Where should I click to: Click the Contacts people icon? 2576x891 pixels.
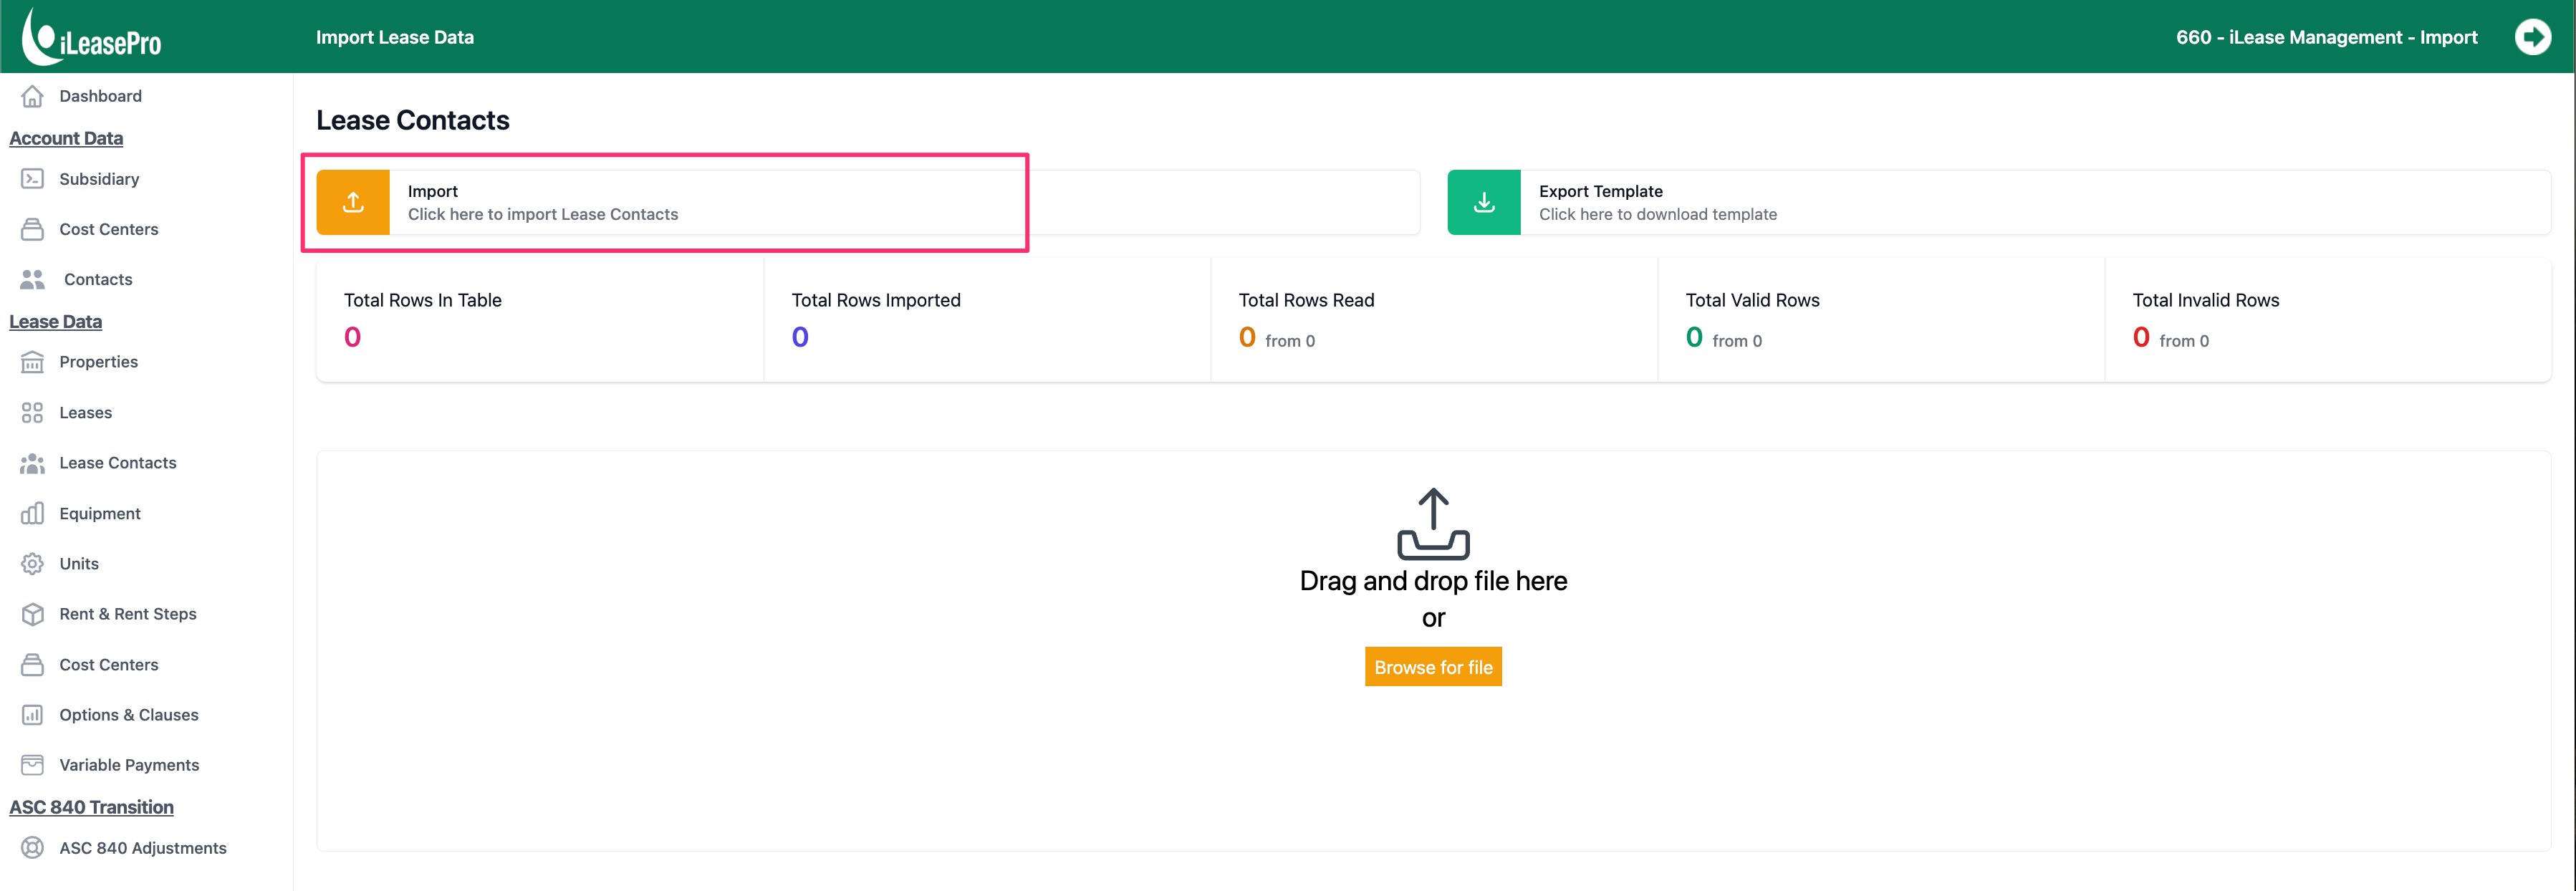click(32, 279)
